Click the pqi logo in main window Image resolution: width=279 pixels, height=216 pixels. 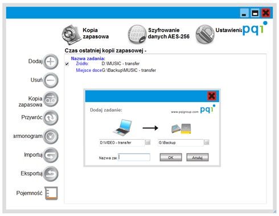(255, 28)
